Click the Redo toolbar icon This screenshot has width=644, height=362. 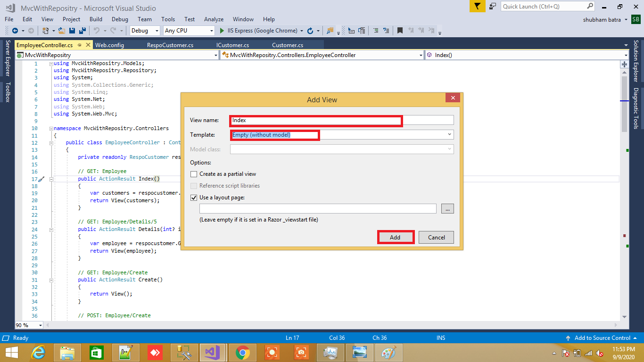(x=113, y=31)
